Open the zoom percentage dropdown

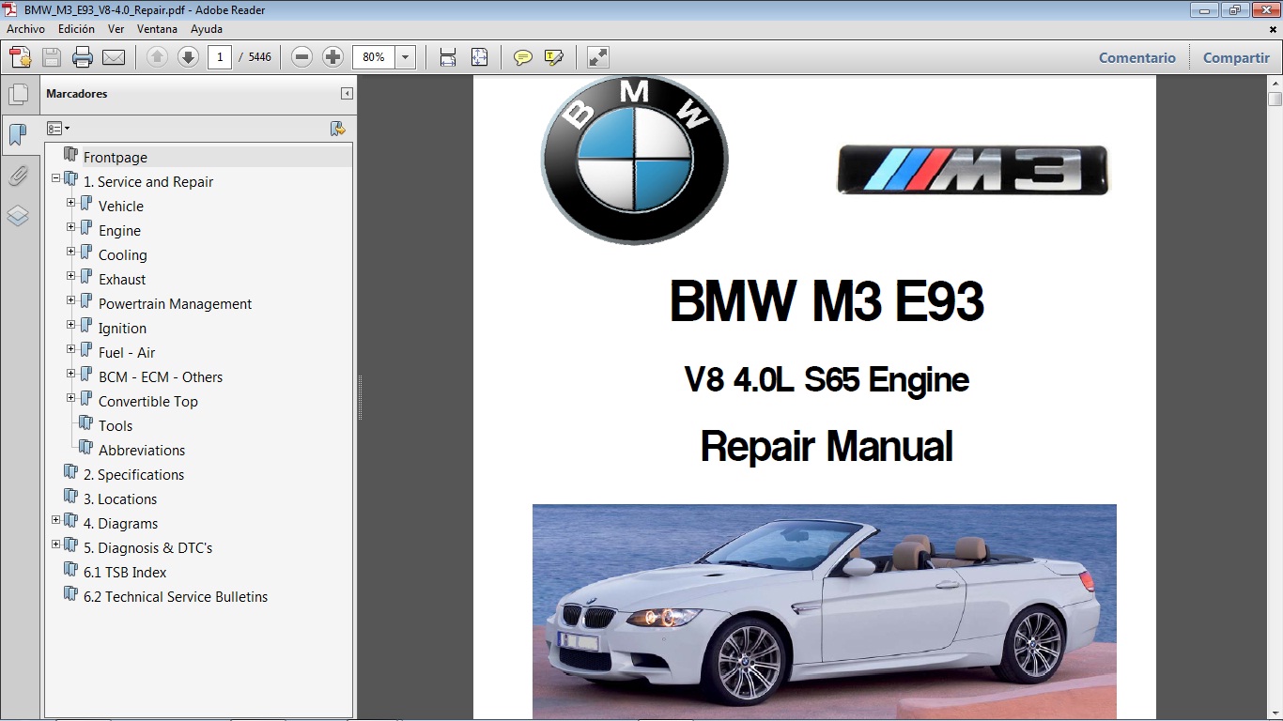point(405,56)
